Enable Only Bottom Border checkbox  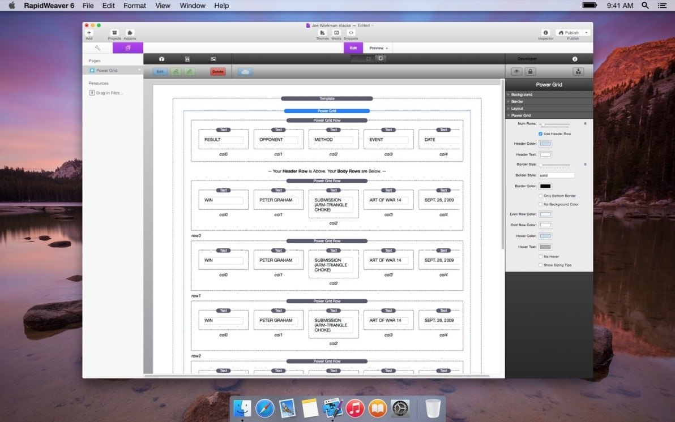coord(541,196)
